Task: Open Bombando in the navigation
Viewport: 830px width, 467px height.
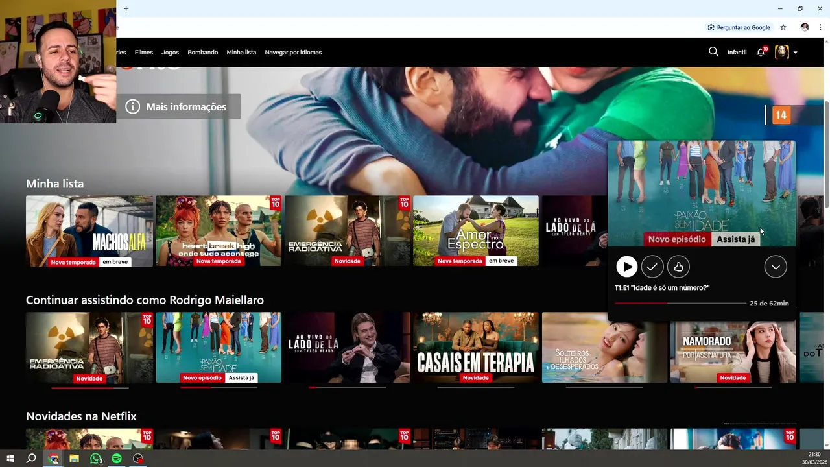Action: 203,52
